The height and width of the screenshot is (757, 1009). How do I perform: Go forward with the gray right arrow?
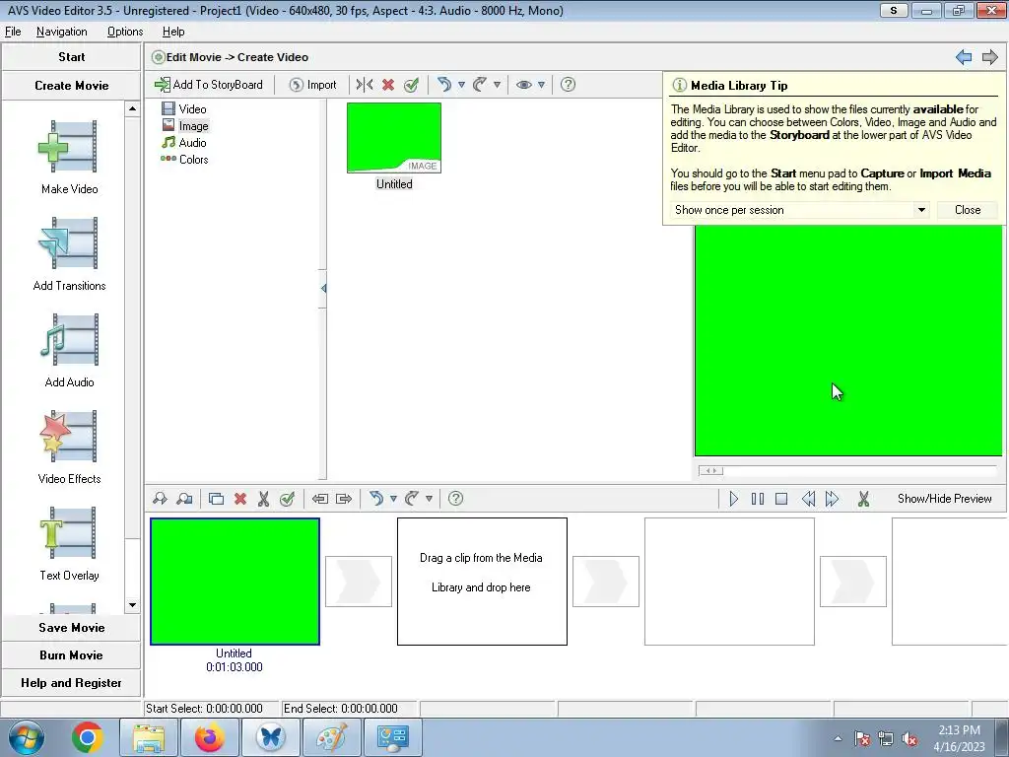point(989,57)
